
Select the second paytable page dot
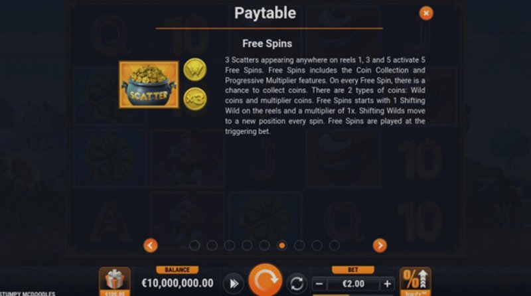[212, 245]
